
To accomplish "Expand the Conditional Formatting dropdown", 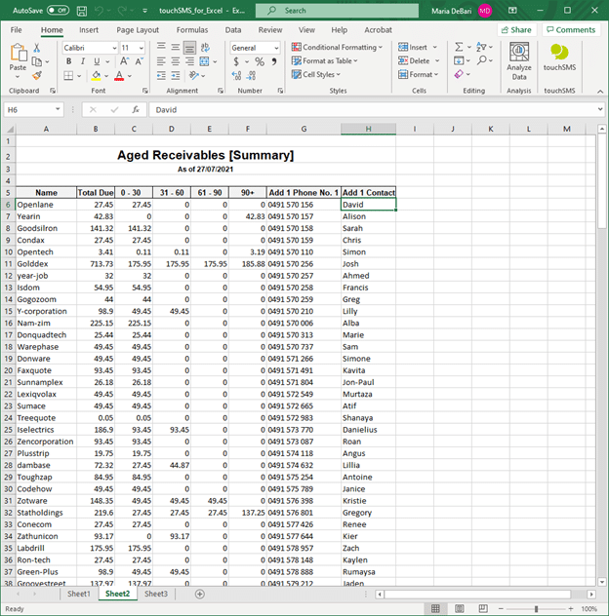I will (x=342, y=47).
